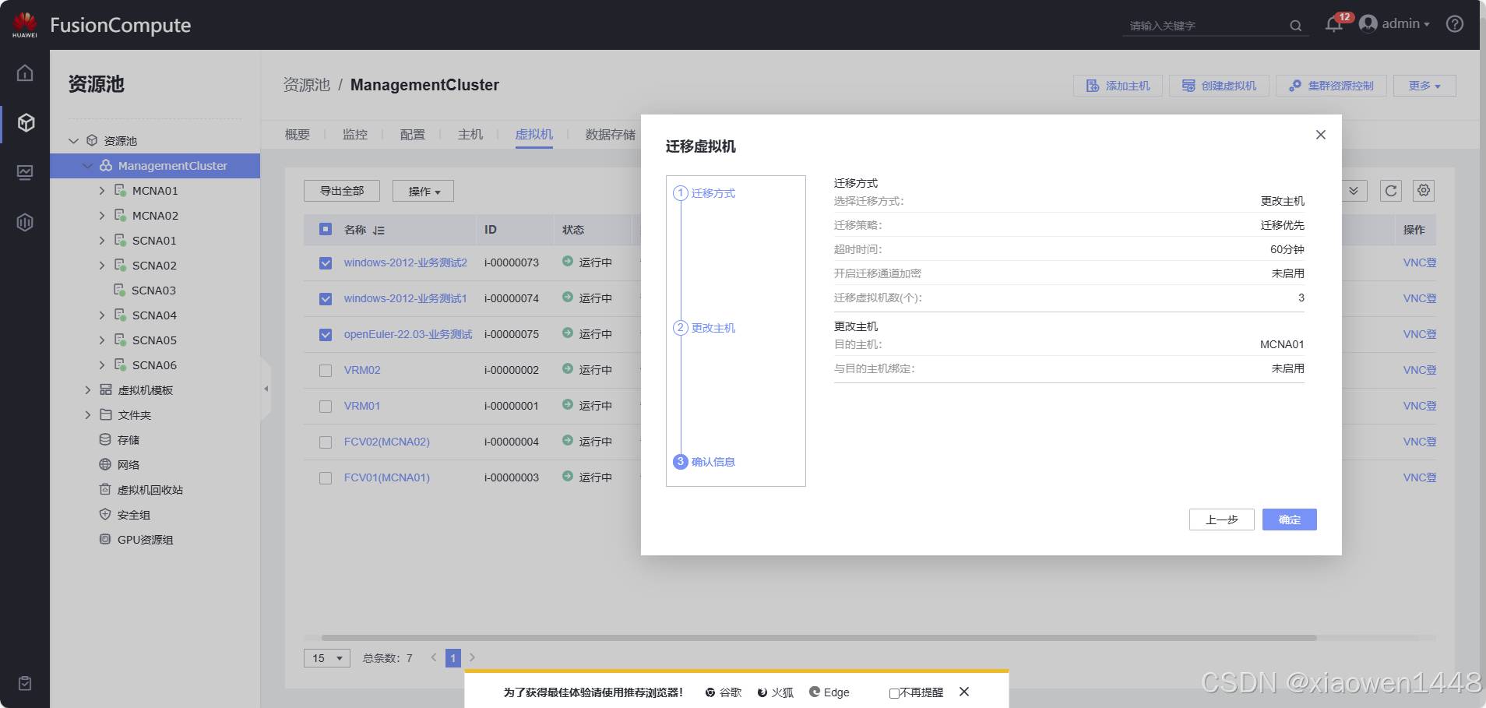The height and width of the screenshot is (708, 1486).
Task: Open the 操作 dropdown button
Action: 423,192
